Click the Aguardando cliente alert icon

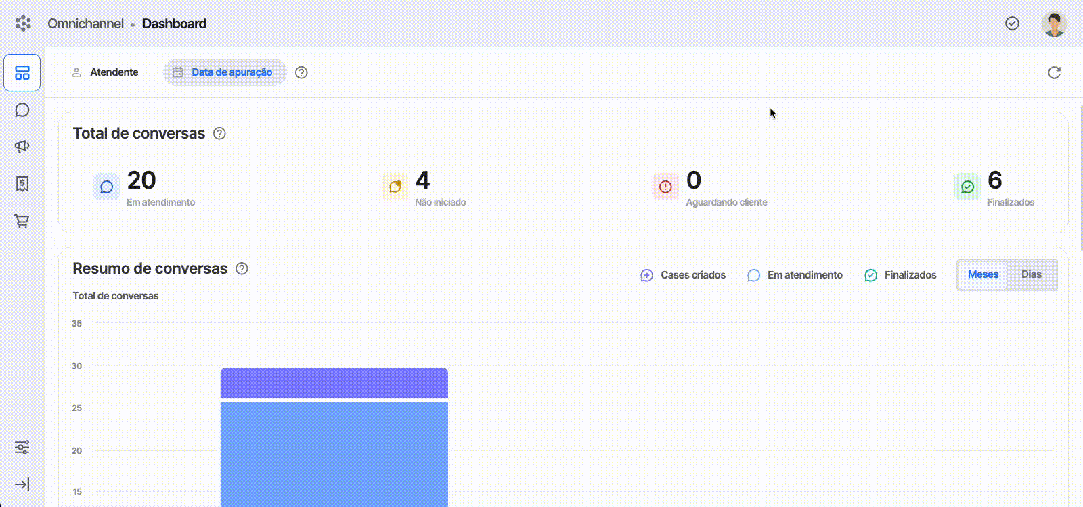[x=665, y=187]
